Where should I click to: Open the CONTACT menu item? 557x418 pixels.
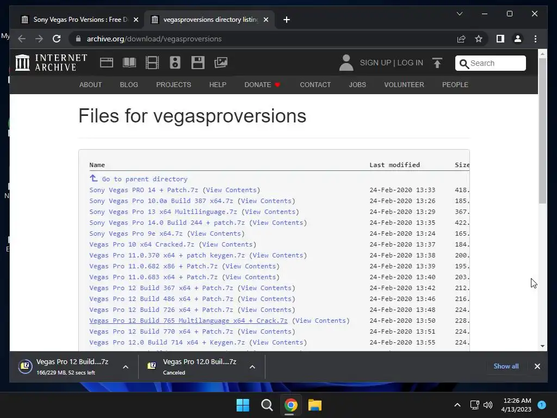[x=315, y=84]
